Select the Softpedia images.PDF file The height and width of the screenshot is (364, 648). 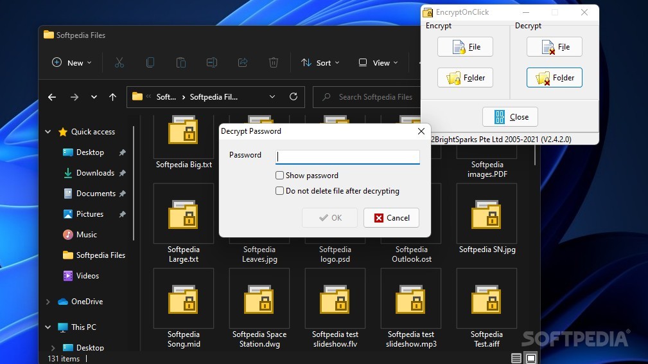coord(487,169)
